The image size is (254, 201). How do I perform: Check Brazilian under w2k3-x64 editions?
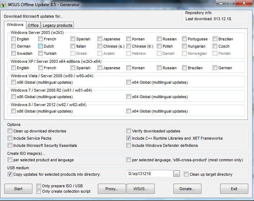(184, 68)
